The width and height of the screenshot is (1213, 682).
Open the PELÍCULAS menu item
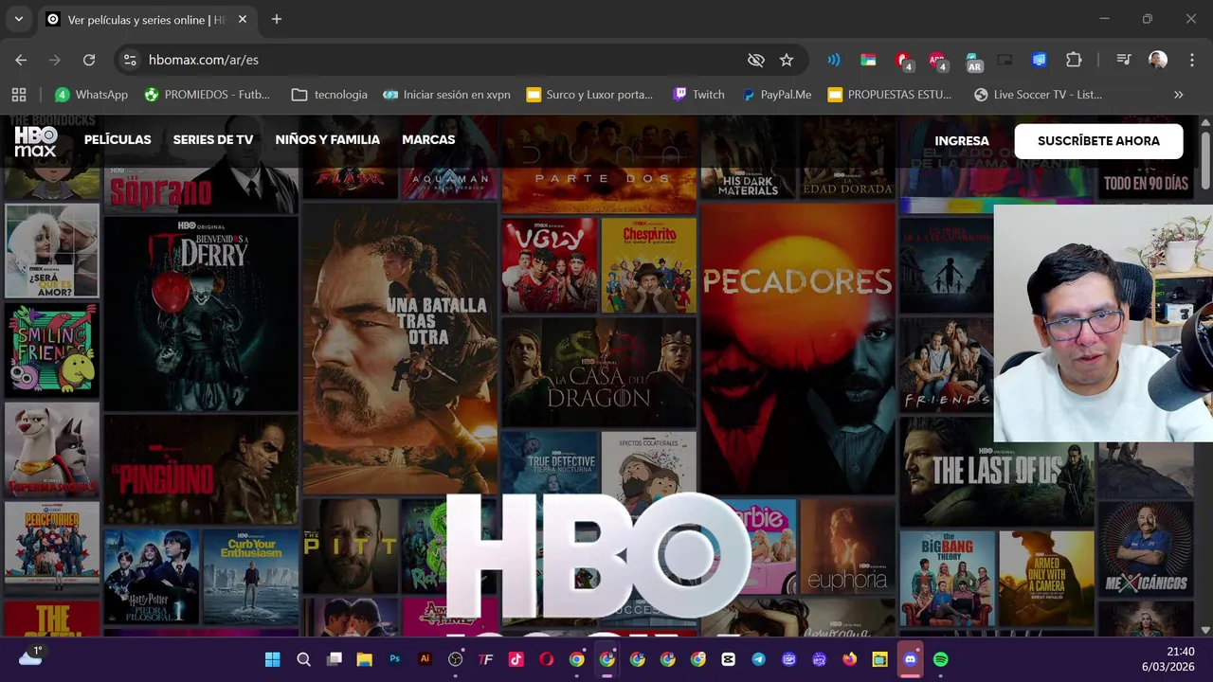[x=118, y=139]
